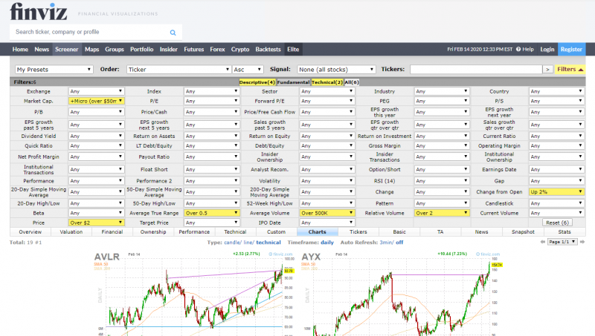Select line chart type link
Screen dimensions: 595x336
coord(248,243)
